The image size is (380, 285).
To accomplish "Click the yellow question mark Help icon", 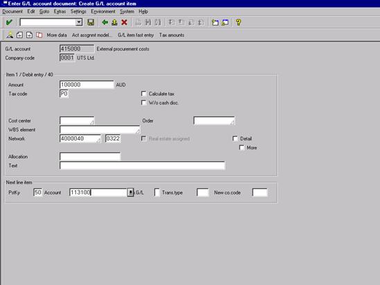I will coord(239,22).
